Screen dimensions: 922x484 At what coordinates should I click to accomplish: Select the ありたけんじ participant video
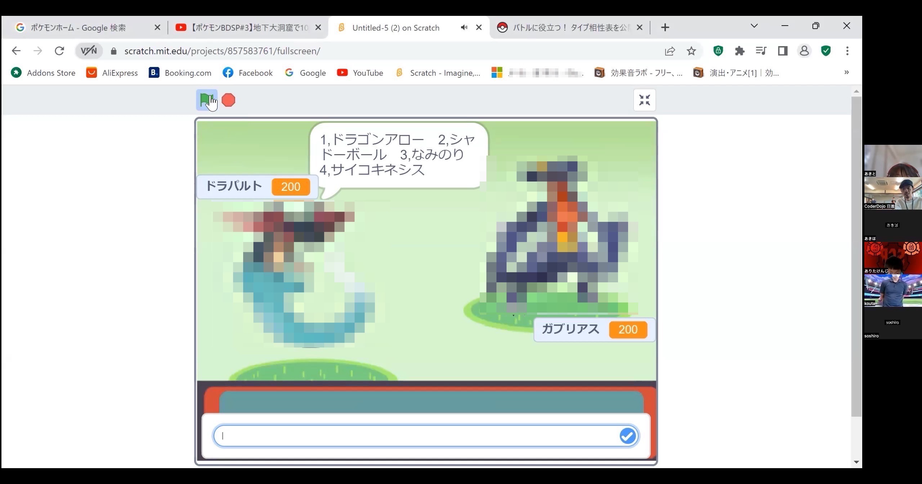click(893, 258)
